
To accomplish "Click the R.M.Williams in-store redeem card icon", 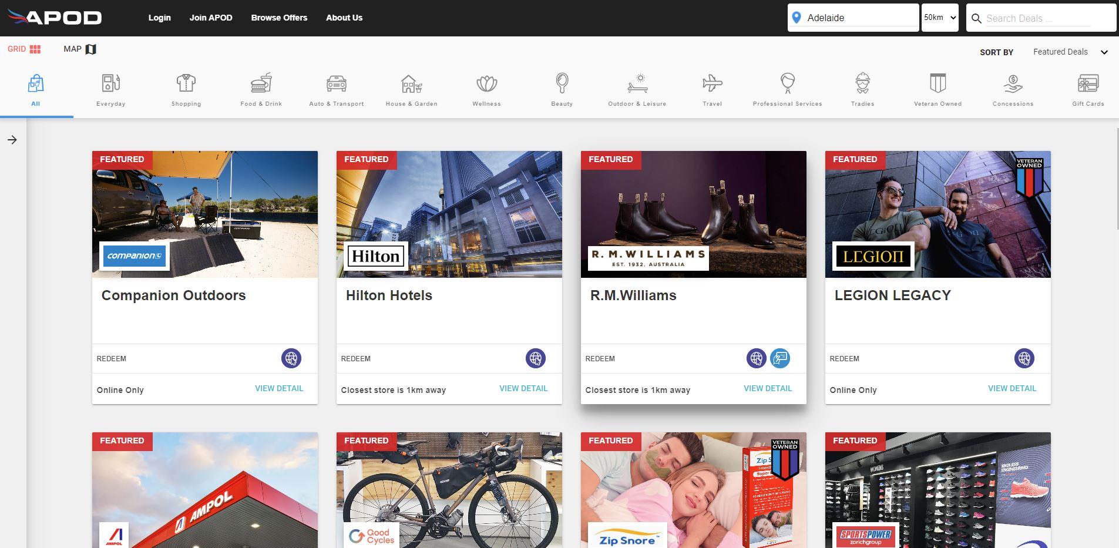I will (x=780, y=358).
